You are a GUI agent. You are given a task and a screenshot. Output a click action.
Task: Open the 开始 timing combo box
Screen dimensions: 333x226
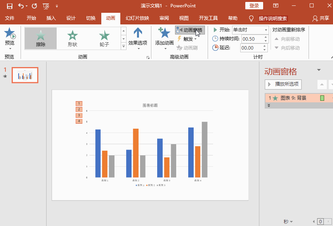(250, 30)
